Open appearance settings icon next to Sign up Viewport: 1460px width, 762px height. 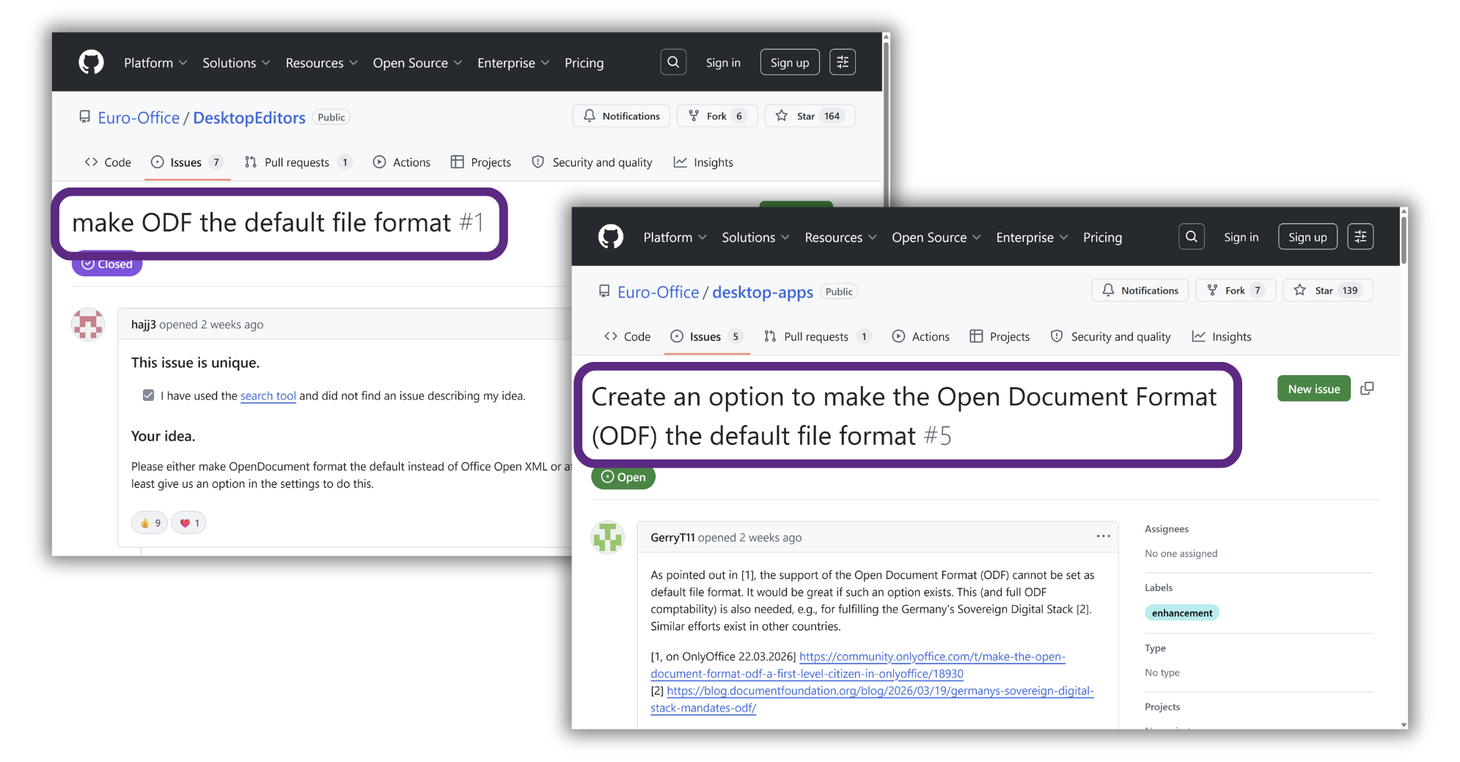(1360, 237)
